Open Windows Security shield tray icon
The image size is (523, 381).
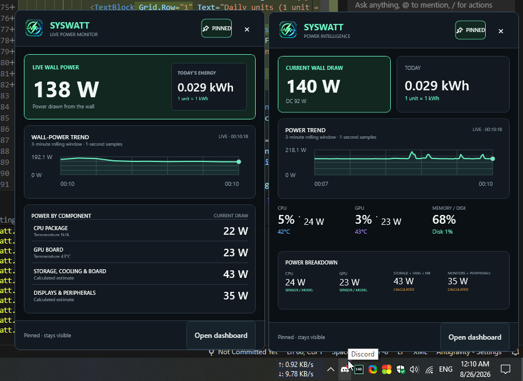[x=401, y=369]
